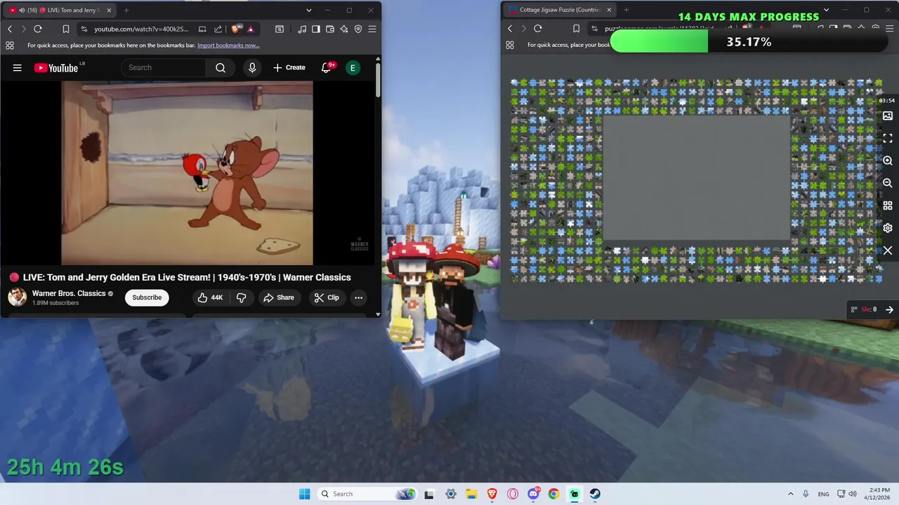Viewport: 899px width, 505px height.
Task: Open YouTube notifications bell
Action: (327, 67)
